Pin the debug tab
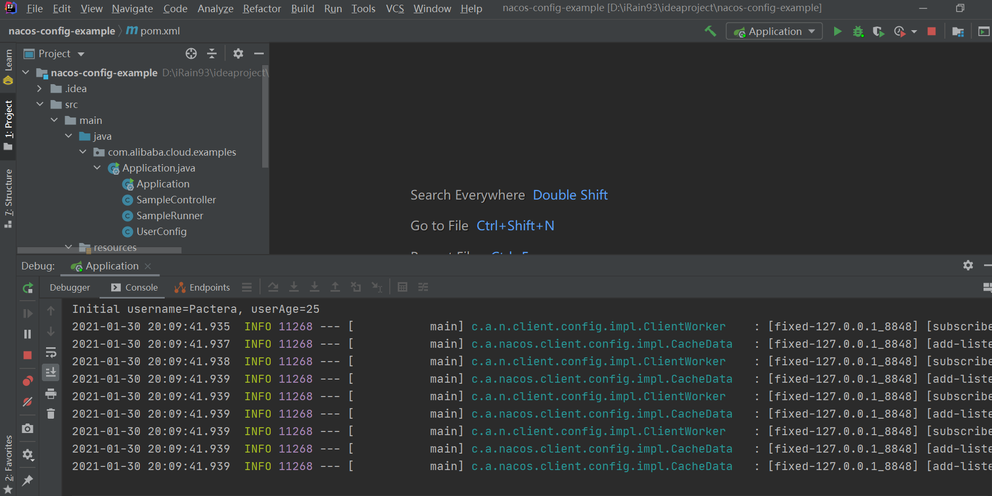The image size is (992, 496). click(28, 481)
